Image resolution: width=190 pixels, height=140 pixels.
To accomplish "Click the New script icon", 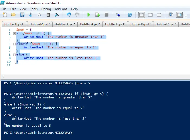I will 5,15.
